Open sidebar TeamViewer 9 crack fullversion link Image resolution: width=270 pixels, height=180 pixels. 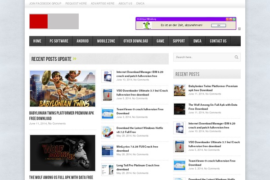212,163
